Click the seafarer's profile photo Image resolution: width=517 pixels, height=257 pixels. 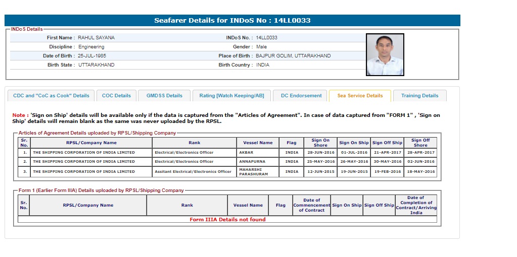tap(385, 54)
